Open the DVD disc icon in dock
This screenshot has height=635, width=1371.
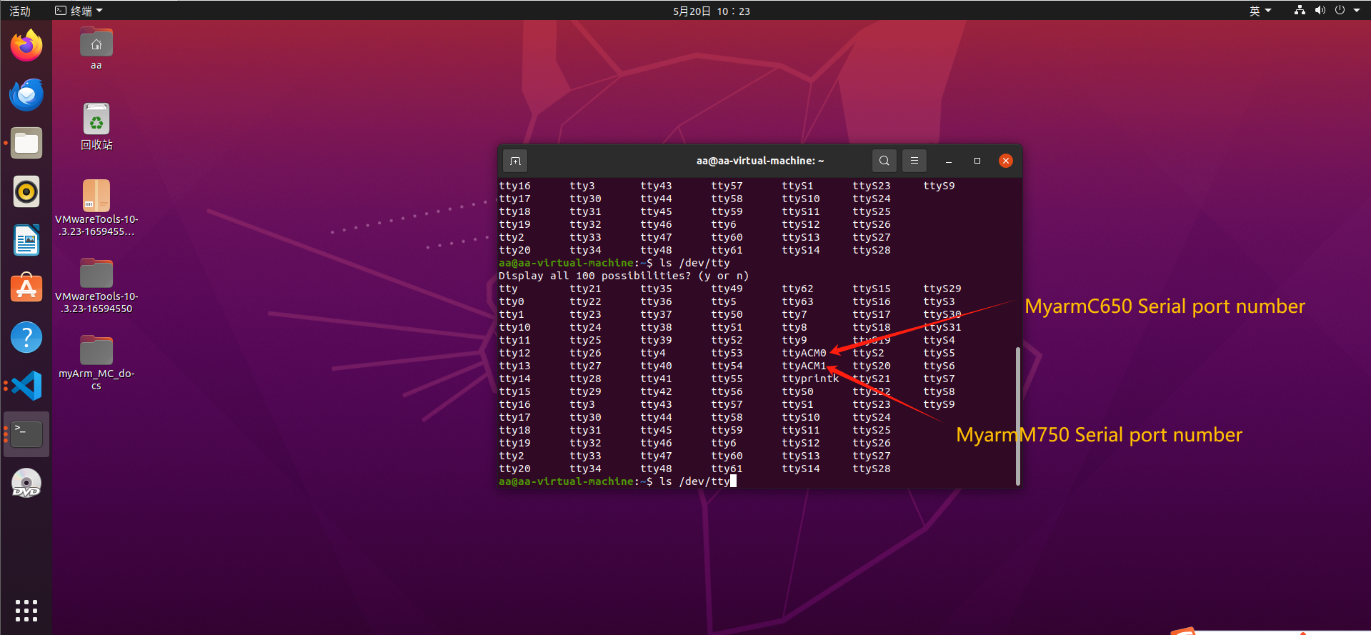click(26, 483)
